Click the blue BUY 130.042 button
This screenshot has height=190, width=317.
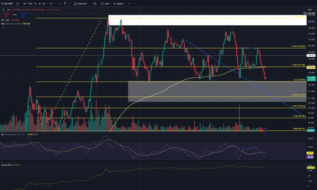pyautogui.click(x=23, y=15)
